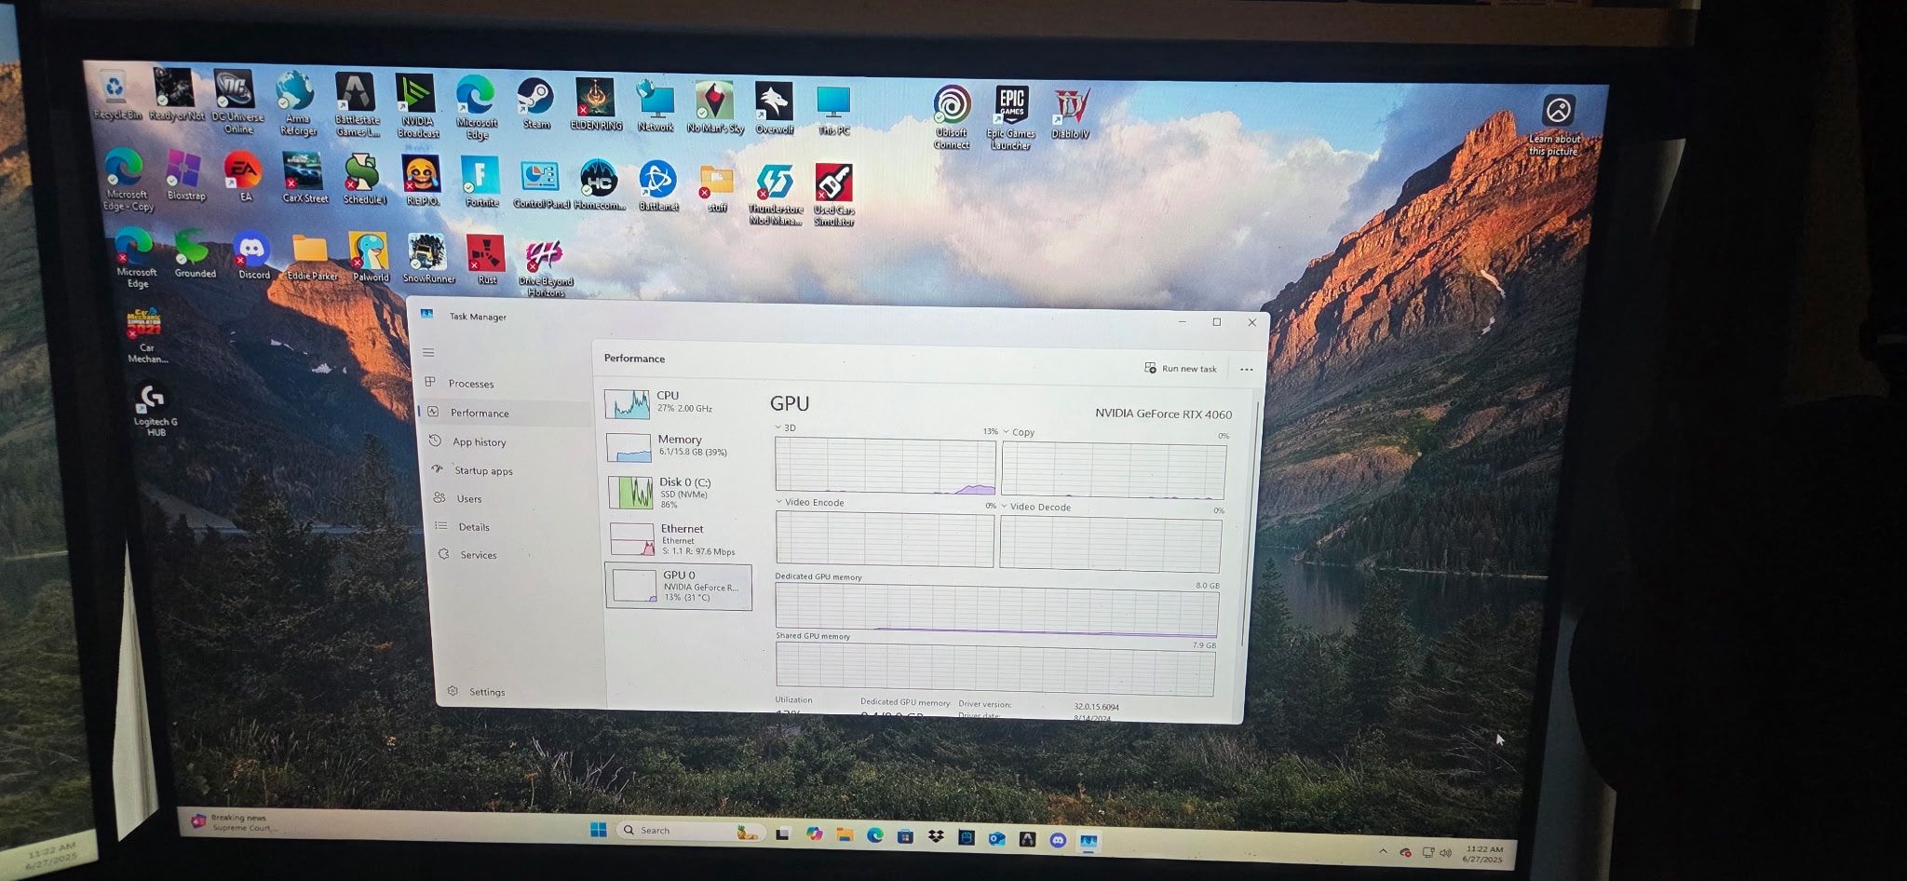Open the Windows Start menu
This screenshot has height=881, width=1907.
(x=599, y=829)
